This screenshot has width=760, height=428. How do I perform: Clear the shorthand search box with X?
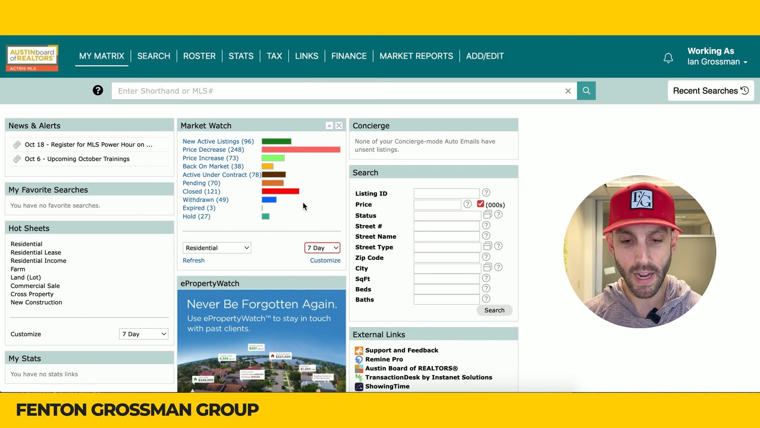coord(568,91)
